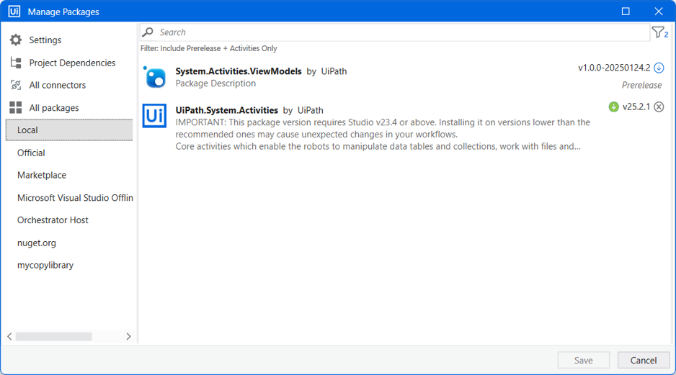Select the Local package feed
Viewport: 676px width, 375px height.
pos(69,130)
